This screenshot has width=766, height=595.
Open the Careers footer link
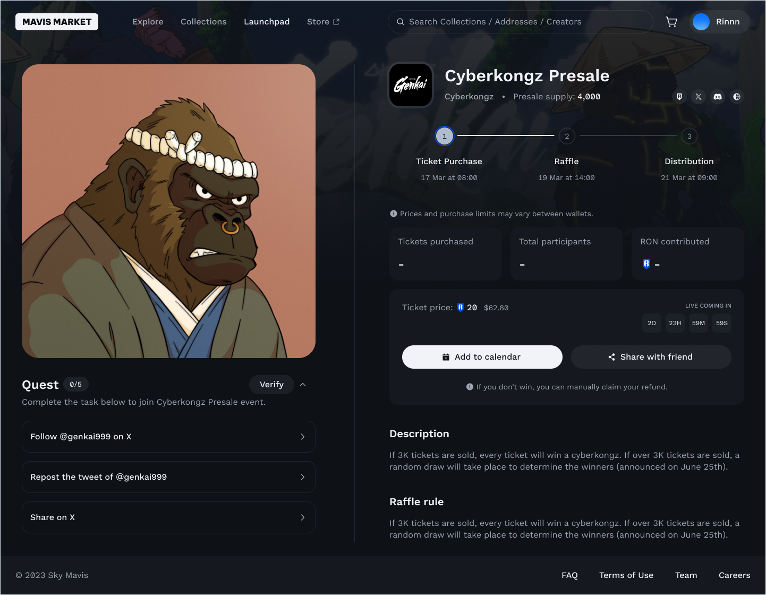pos(735,575)
